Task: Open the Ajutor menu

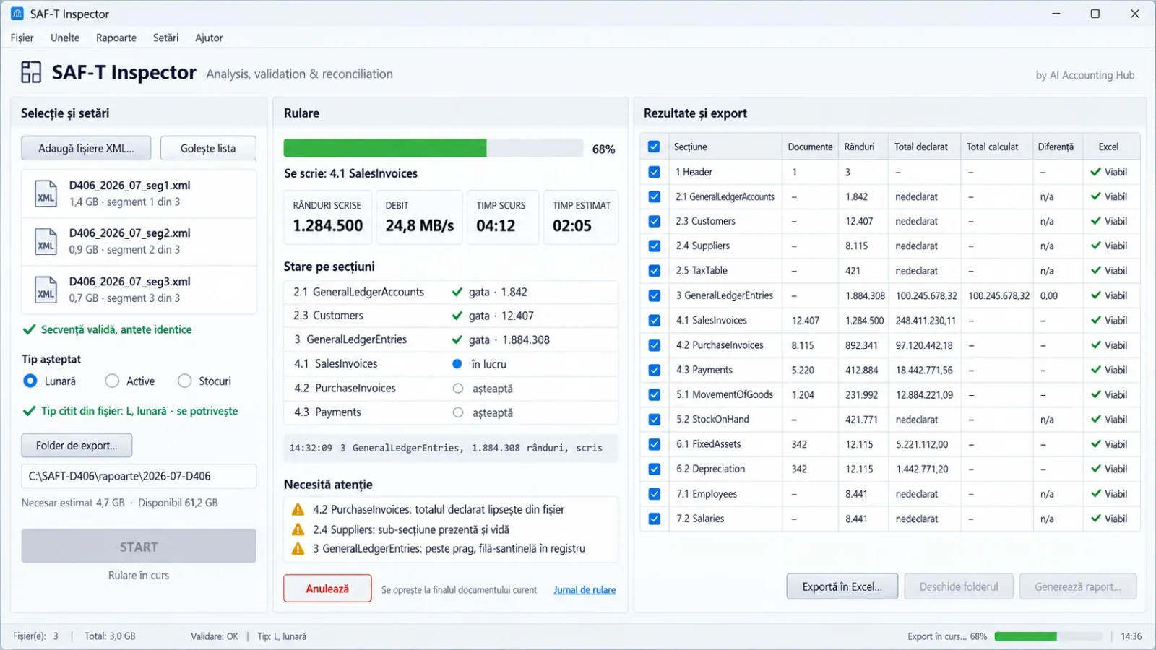Action: [209, 38]
